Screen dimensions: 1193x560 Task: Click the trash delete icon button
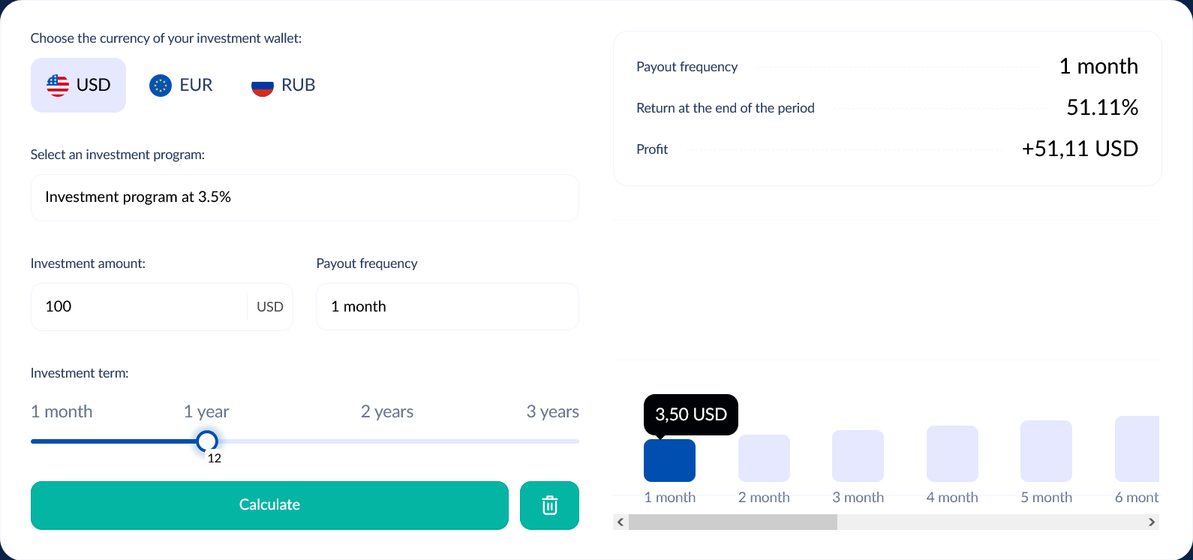(549, 505)
